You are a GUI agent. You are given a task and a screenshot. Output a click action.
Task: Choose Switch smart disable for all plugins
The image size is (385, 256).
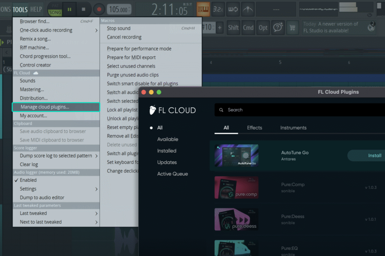151,83
